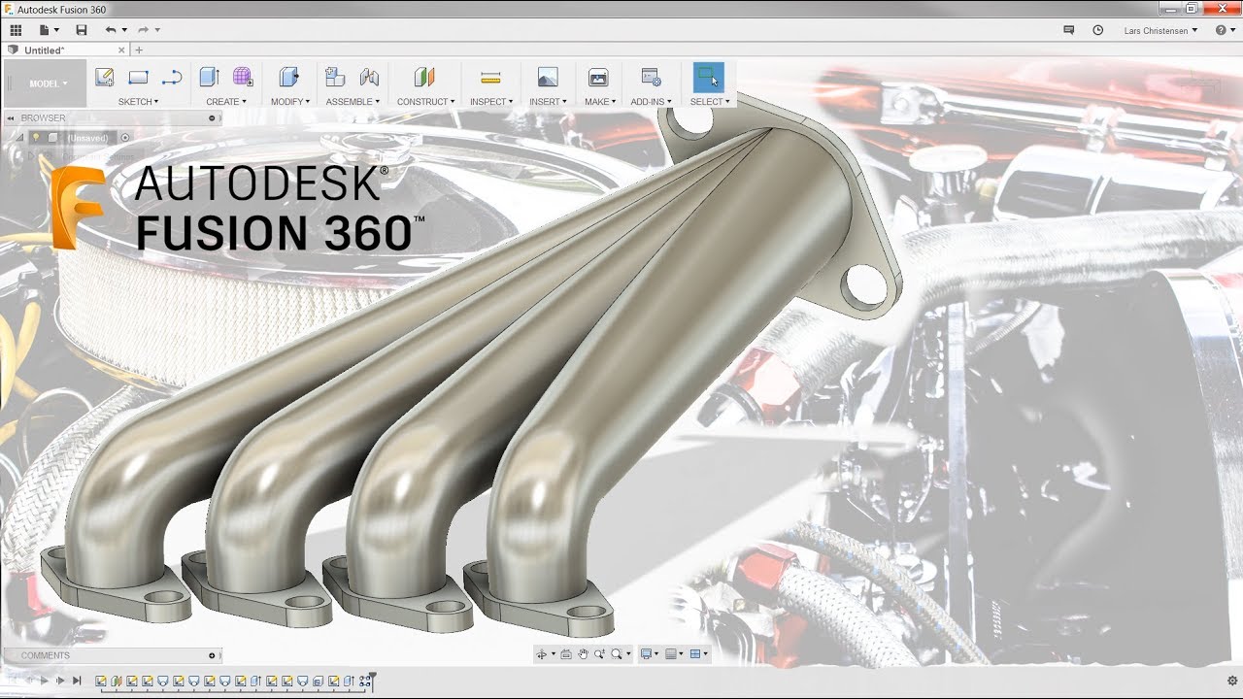Save the design with the floppy icon
This screenshot has width=1243, height=699.
tap(82, 30)
